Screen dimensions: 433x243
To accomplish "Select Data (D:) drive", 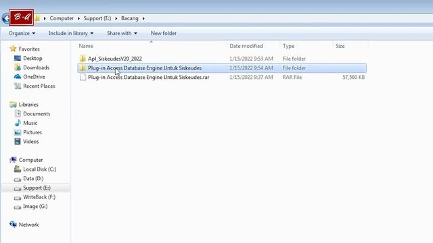I will pyautogui.click(x=33, y=178).
